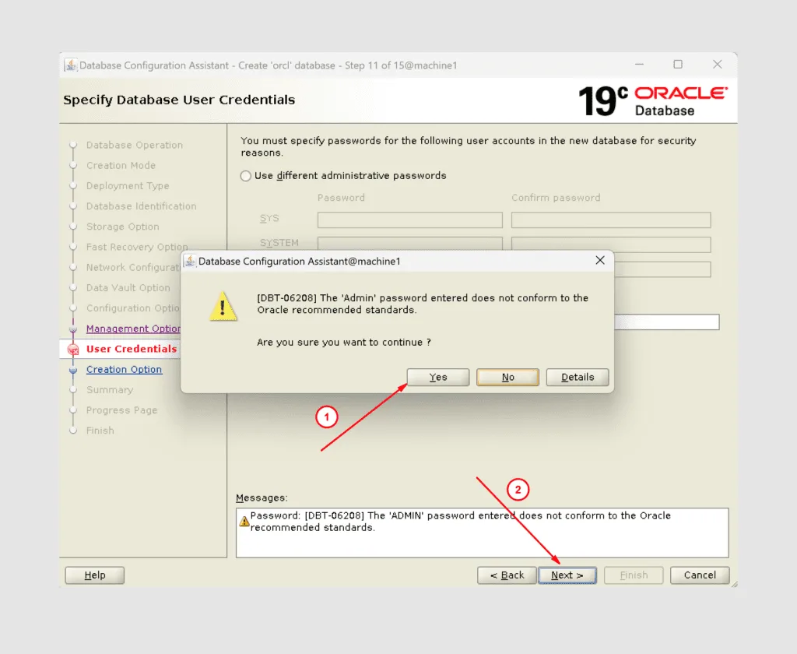This screenshot has height=654, width=797.
Task: Click the Password DBT-06208 message text
Action: coord(461,522)
